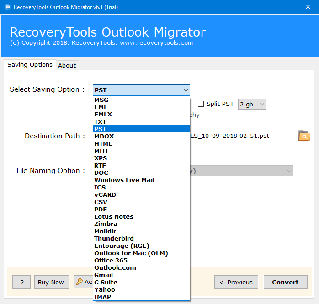Click the Buy Now button
This screenshot has width=319, height=304.
point(52,282)
